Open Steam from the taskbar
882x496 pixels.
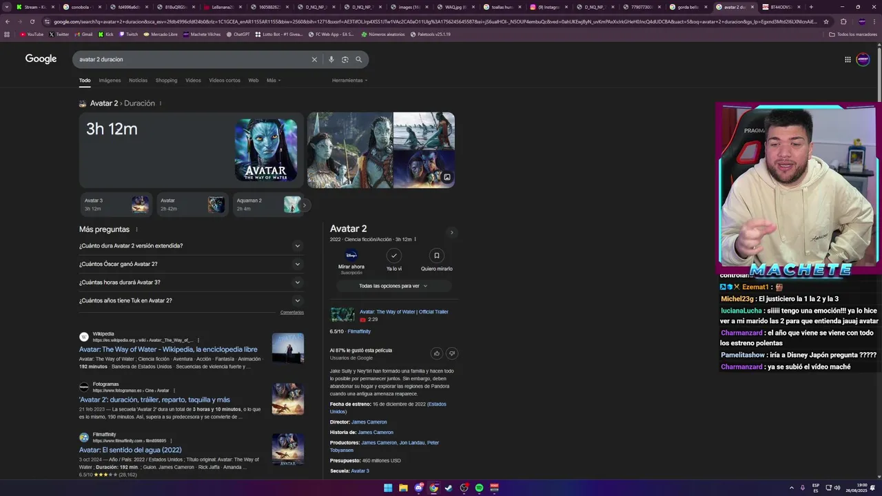(449, 488)
